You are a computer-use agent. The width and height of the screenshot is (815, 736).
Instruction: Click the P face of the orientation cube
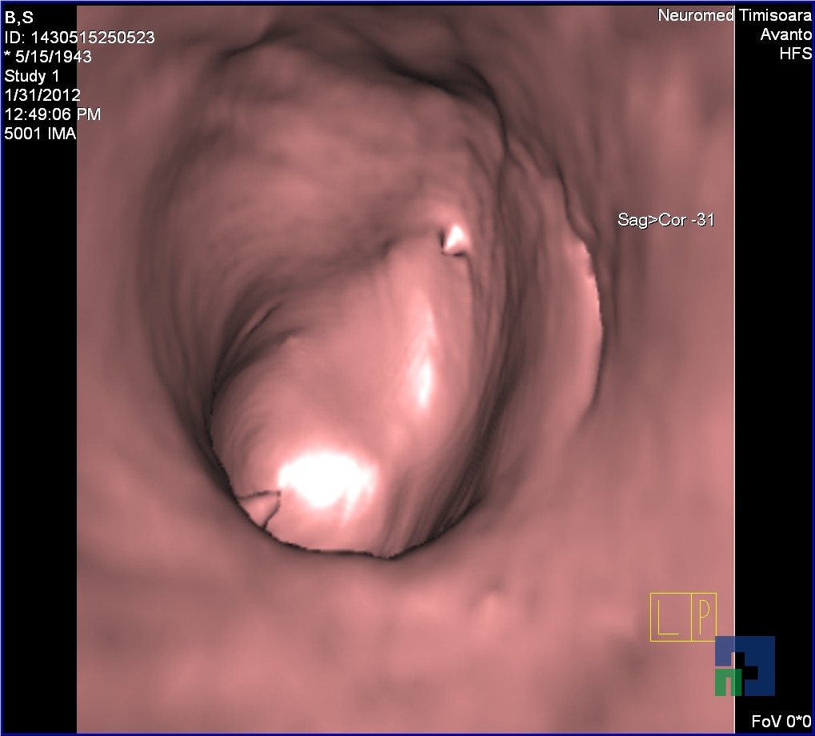coord(704,617)
